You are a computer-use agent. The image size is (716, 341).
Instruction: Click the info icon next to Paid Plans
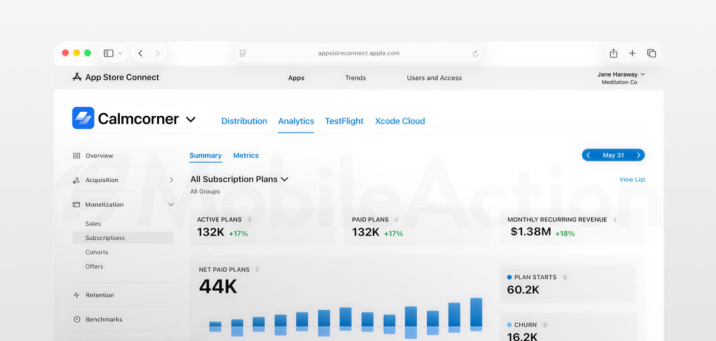[x=397, y=220]
